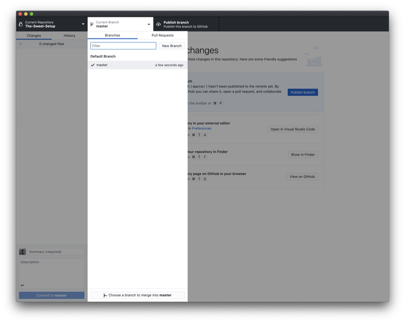This screenshot has height=323, width=405.
Task: Open in Visual Studio Code
Action: (293, 129)
